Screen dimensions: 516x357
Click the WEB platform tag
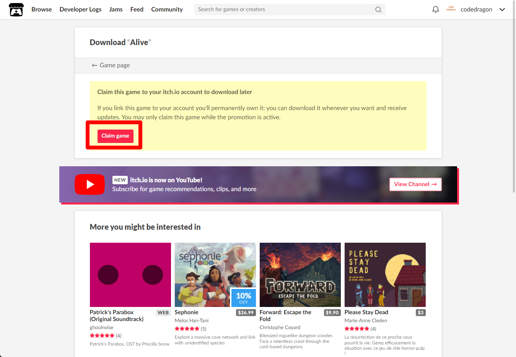pyautogui.click(x=163, y=313)
